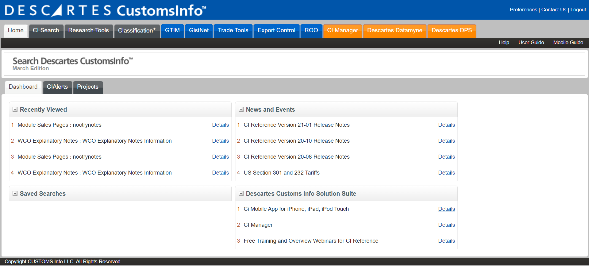This screenshot has width=589, height=266.
Task: Click the 'Recently Viewed' panel title
Action: (43, 110)
